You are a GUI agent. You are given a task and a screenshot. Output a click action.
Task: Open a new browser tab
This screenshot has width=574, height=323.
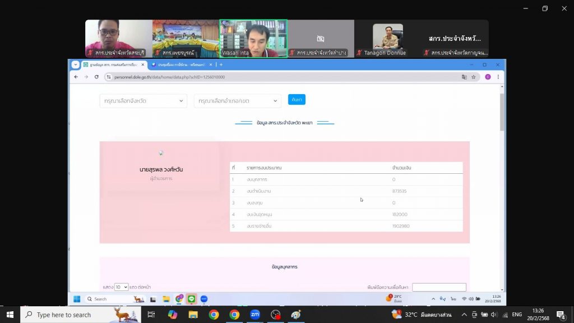[221, 64]
